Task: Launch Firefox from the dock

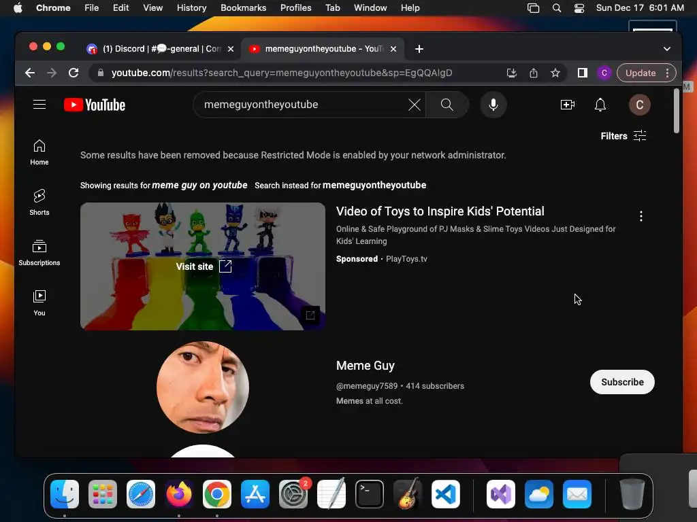Action: tap(179, 494)
